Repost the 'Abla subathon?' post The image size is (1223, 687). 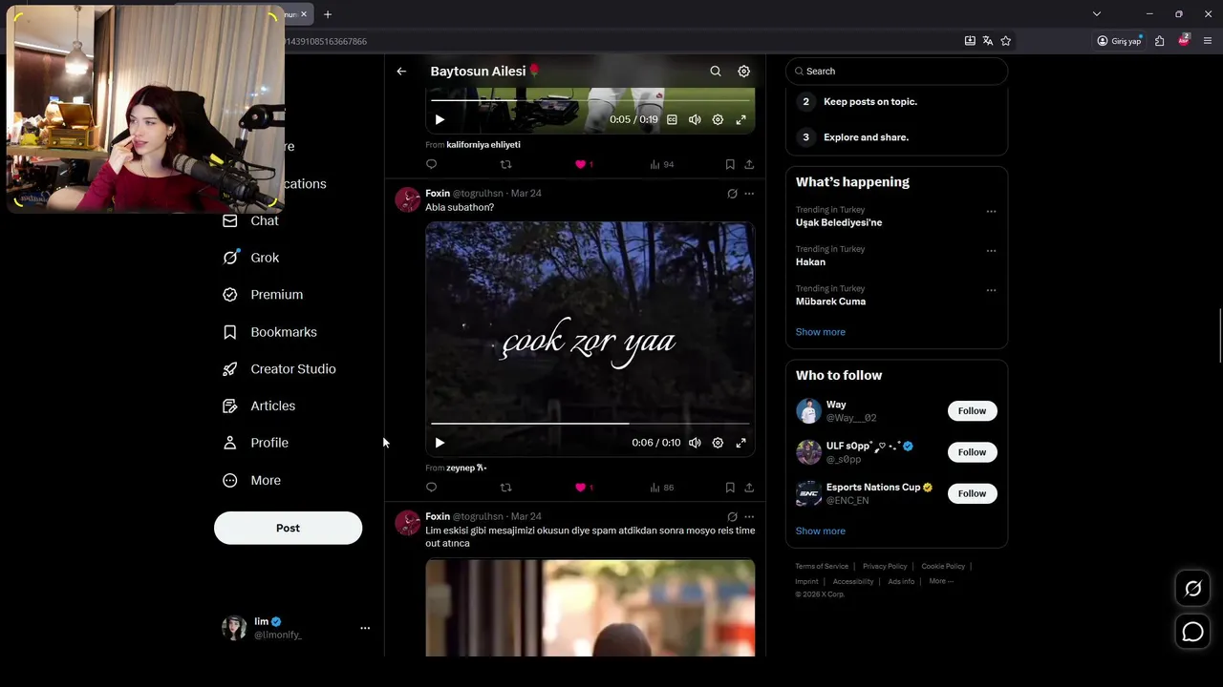click(x=505, y=488)
